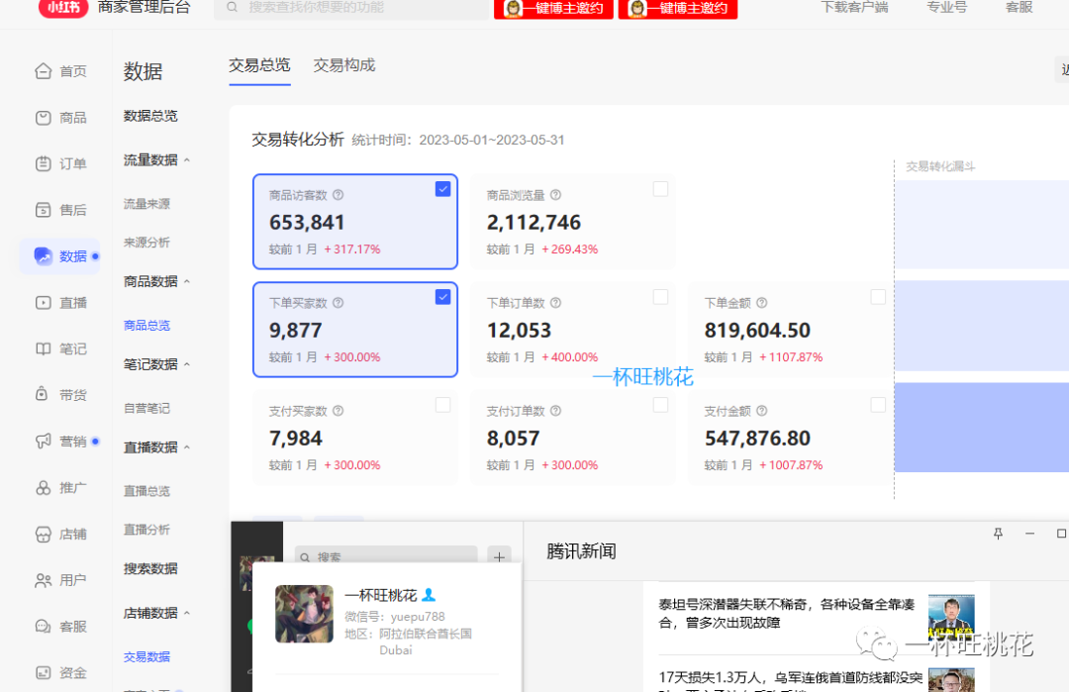Open 直播分析 submenu item
Viewport: 1069px width, 692px height.
point(146,530)
